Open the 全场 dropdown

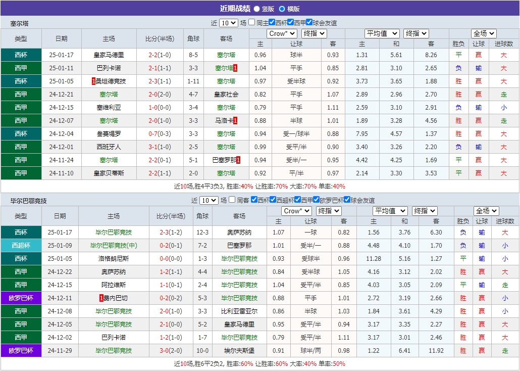click(x=483, y=33)
